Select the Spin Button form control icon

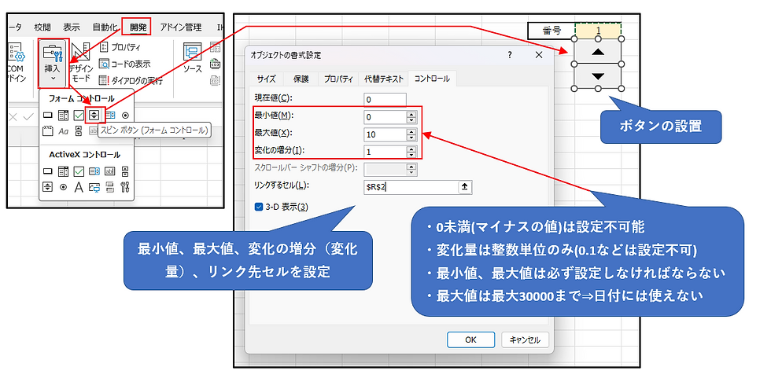click(94, 116)
